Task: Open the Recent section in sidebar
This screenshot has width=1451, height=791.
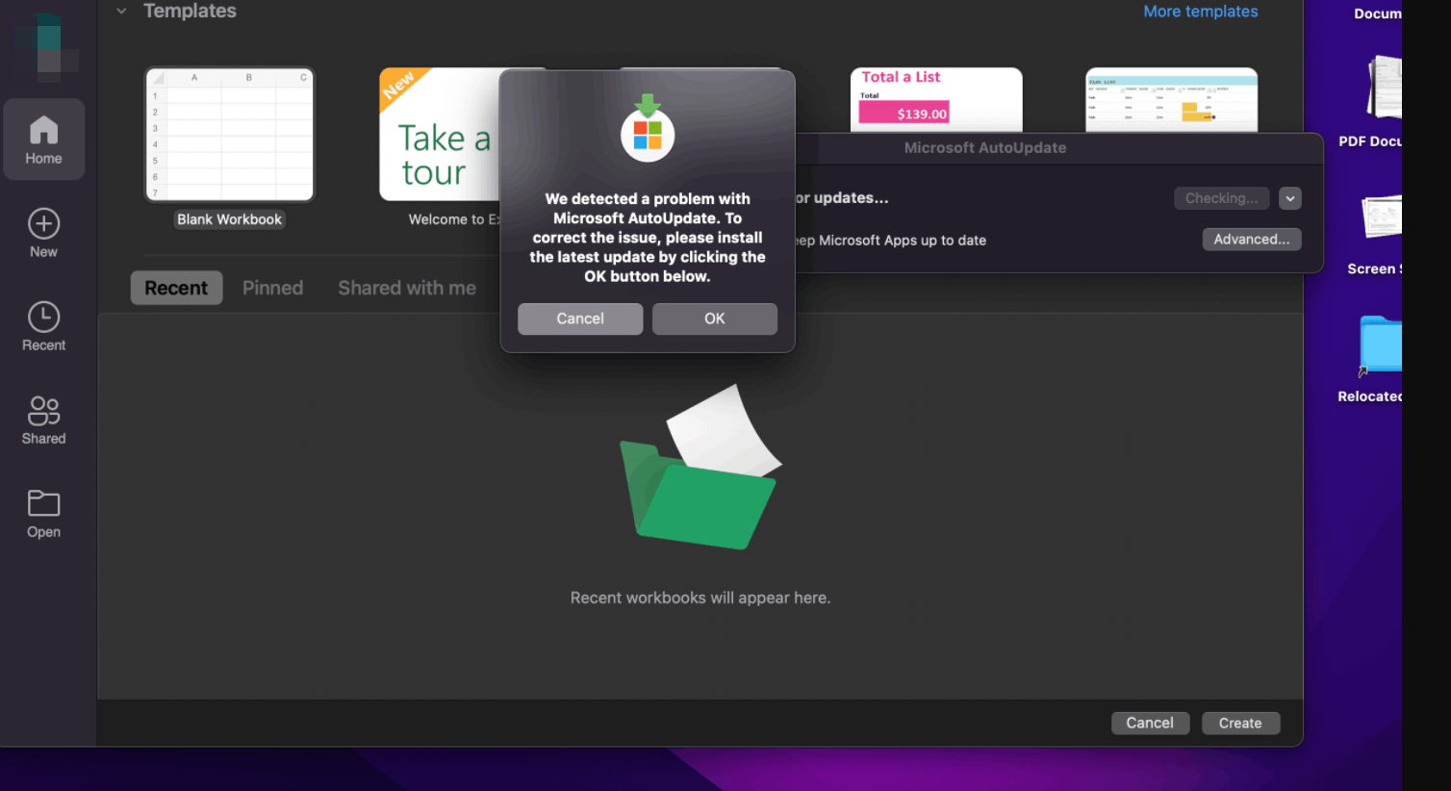Action: coord(43,327)
